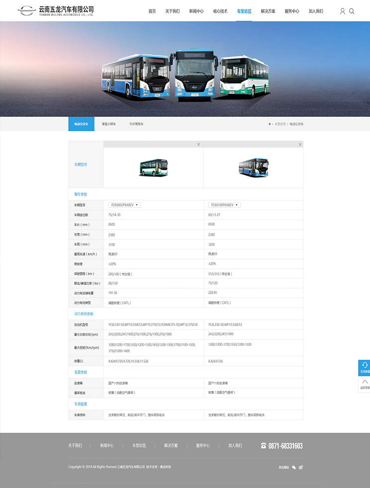Click the 80/150 rated power value
Image resolution: width=370 pixels, height=488 pixels.
click(113, 283)
